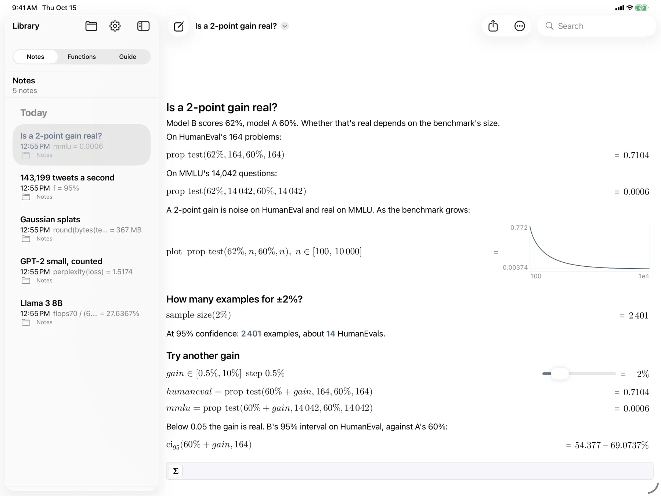Tap the battery icon in status bar

[642, 8]
